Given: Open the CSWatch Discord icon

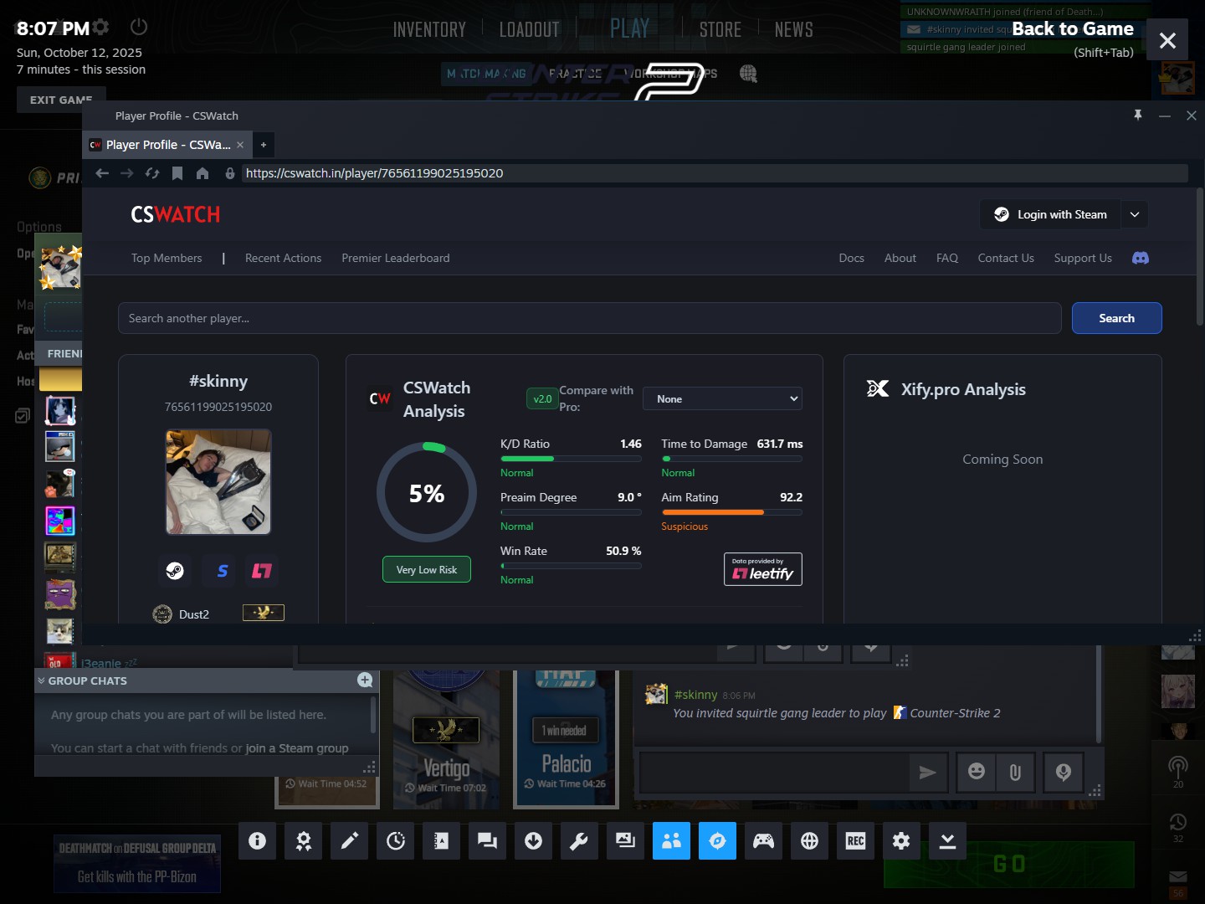Looking at the screenshot, I should (x=1141, y=258).
